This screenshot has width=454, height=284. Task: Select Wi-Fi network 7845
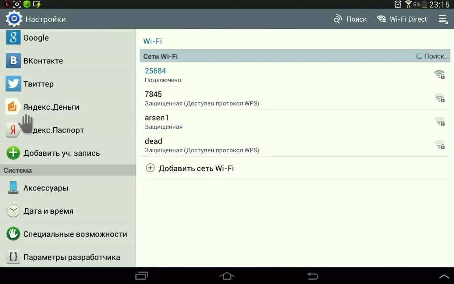coord(295,98)
